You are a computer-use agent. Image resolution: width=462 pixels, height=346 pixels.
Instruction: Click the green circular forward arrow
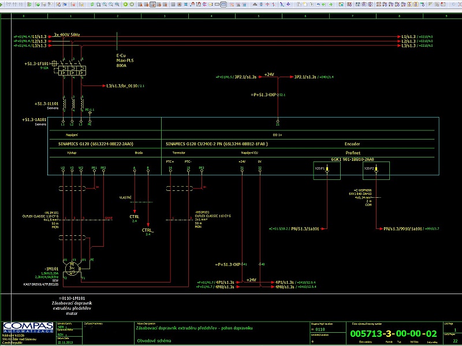[x=132, y=5]
